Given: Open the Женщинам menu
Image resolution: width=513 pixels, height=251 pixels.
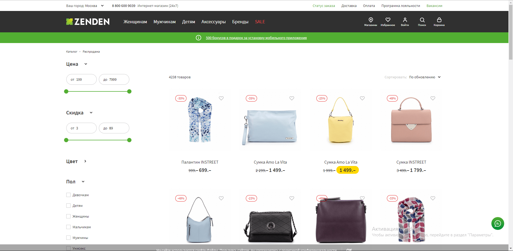Looking at the screenshot, I should tap(135, 22).
